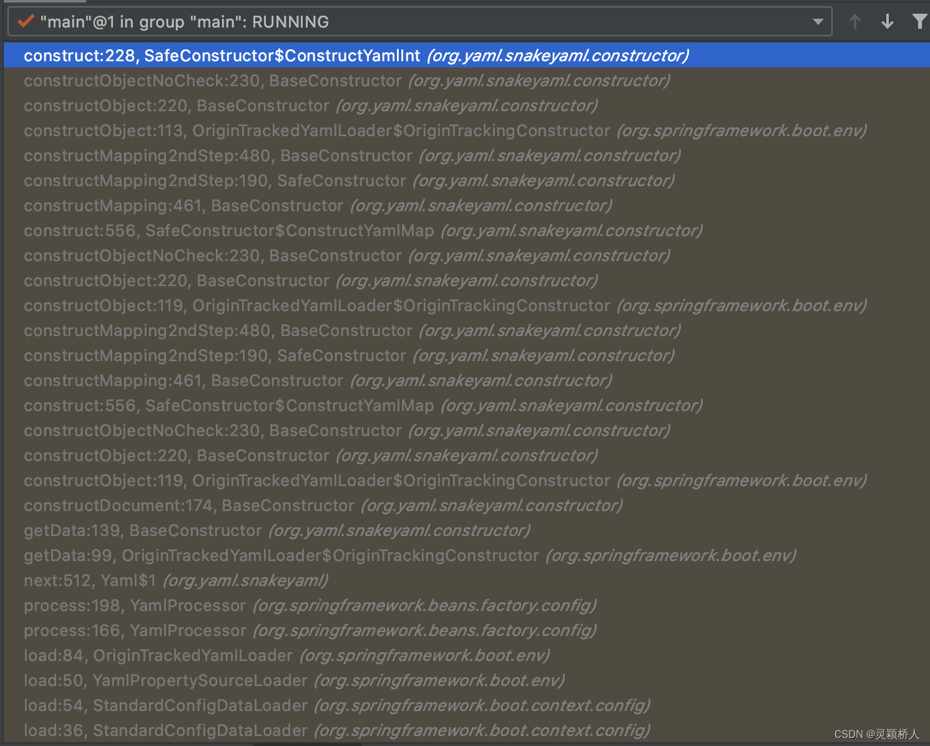Select the construct:228 SafeConstructor$ConstructYamlInt frame
930x746 pixels.
point(250,55)
